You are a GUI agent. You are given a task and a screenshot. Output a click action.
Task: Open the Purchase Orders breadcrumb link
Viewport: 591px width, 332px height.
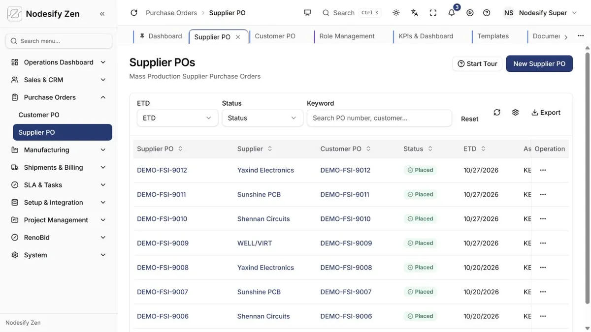171,13
